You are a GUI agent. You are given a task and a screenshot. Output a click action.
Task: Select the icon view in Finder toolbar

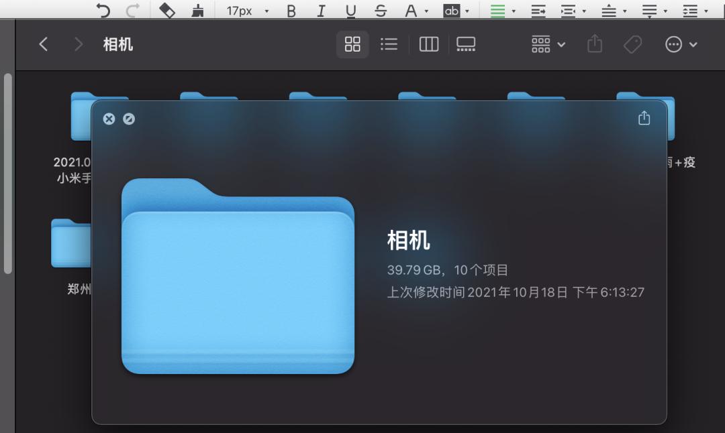[352, 44]
